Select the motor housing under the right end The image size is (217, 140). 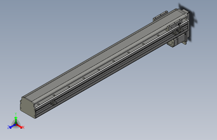(177, 40)
